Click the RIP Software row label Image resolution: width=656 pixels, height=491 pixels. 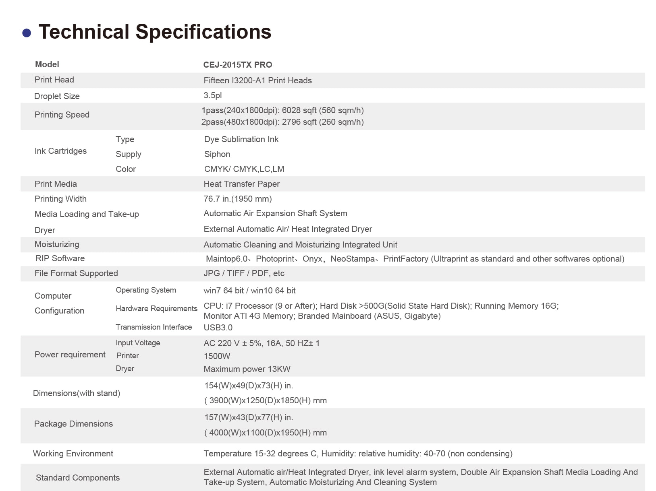[60, 258]
